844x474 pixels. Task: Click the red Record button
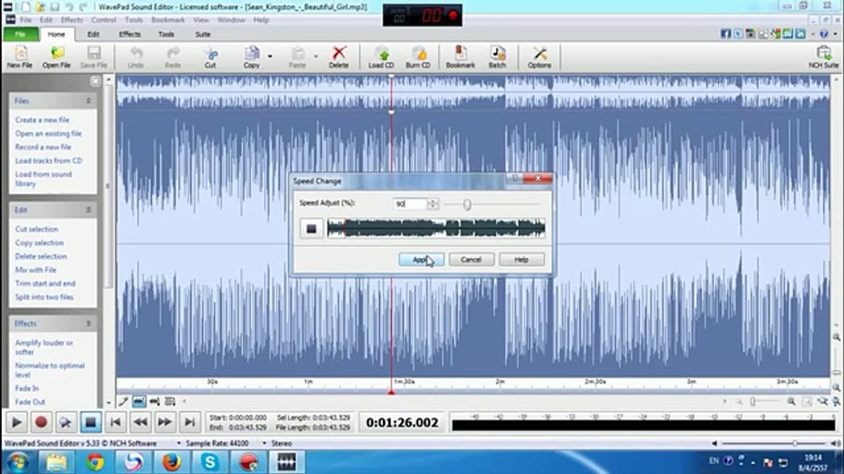click(42, 422)
